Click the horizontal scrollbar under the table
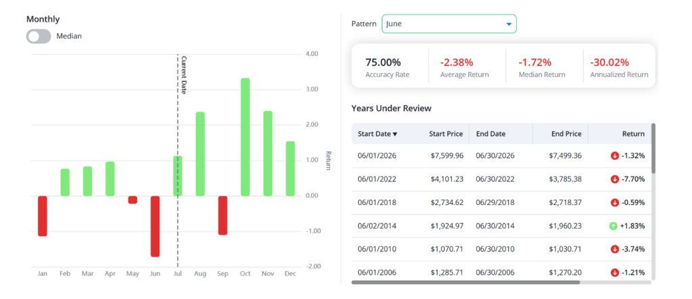Viewport: 692px width, 299px height. [x=466, y=282]
